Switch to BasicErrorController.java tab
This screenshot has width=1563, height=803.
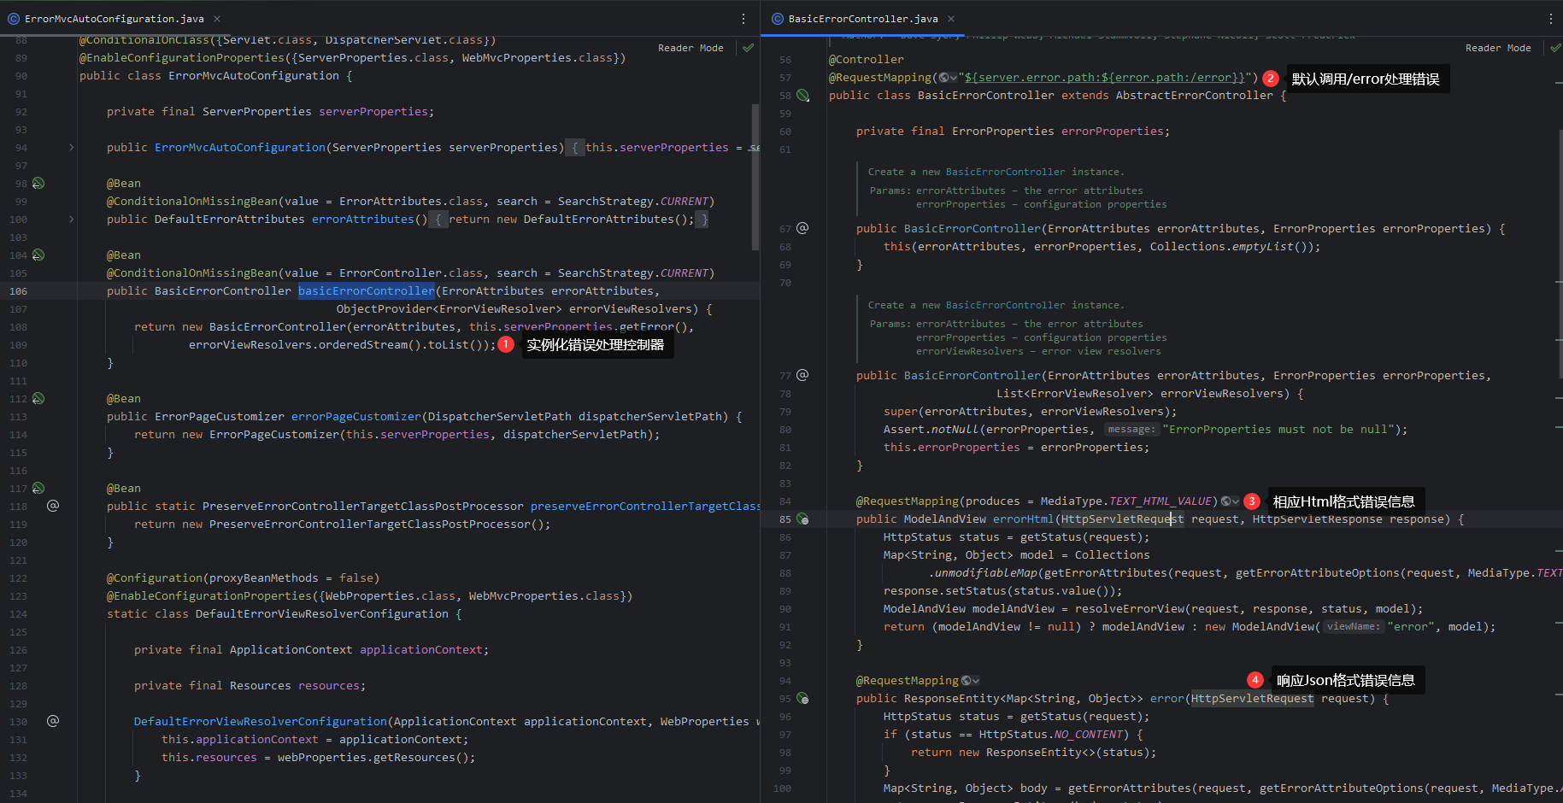tap(863, 18)
